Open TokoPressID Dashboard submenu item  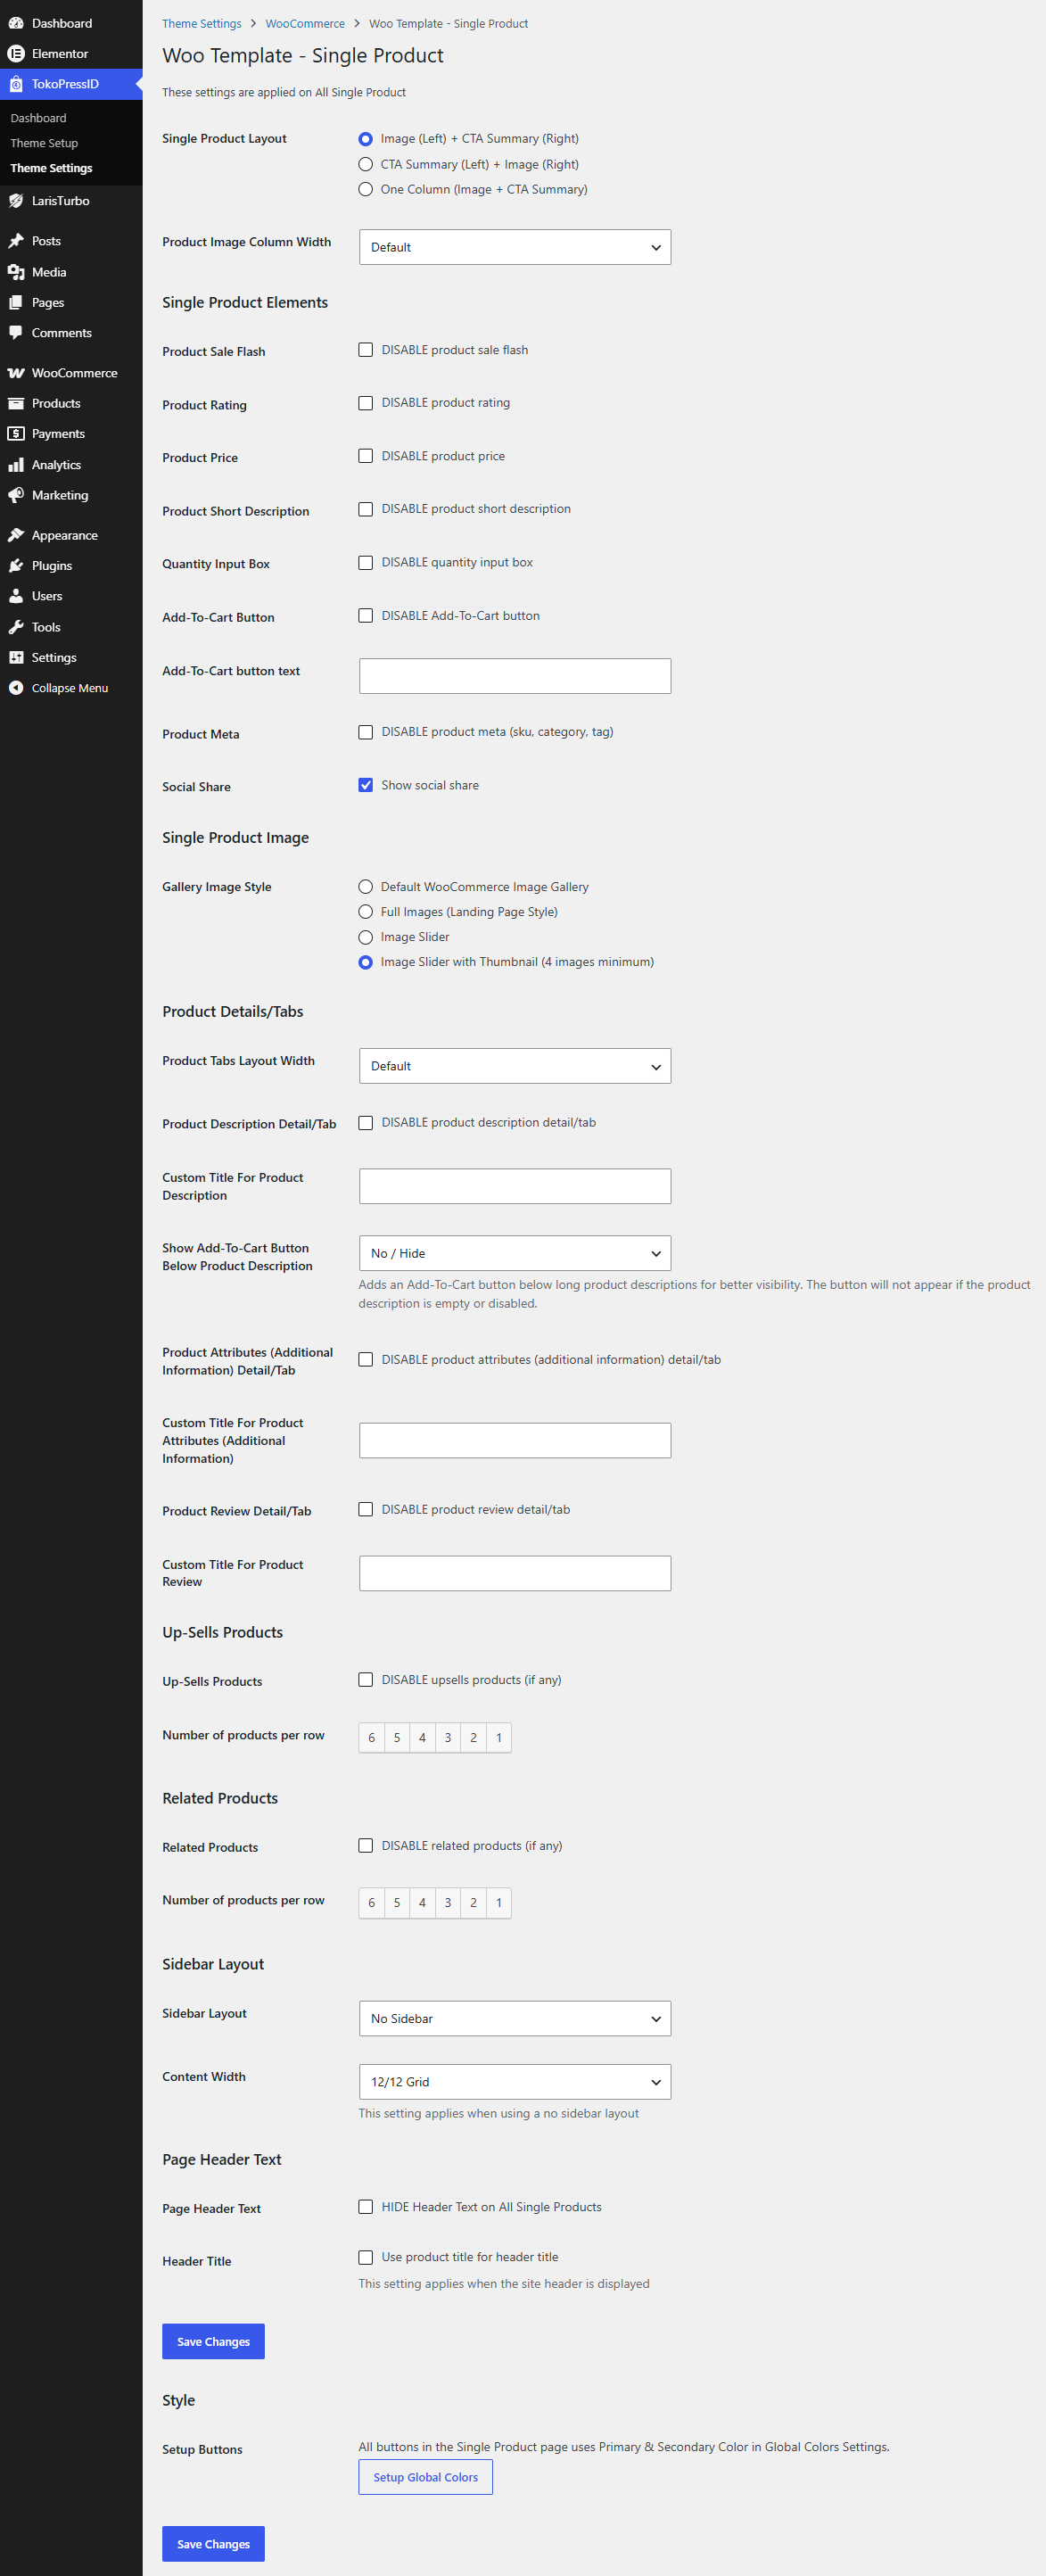tap(38, 118)
